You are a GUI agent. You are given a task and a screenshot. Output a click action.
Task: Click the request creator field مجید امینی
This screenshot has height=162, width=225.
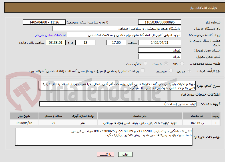point(124,35)
